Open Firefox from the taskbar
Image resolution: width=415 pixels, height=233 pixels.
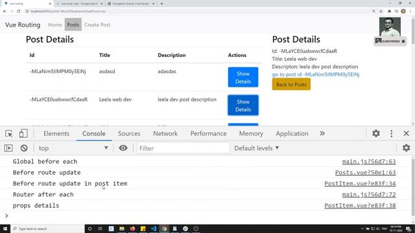pyautogui.click(x=132, y=228)
